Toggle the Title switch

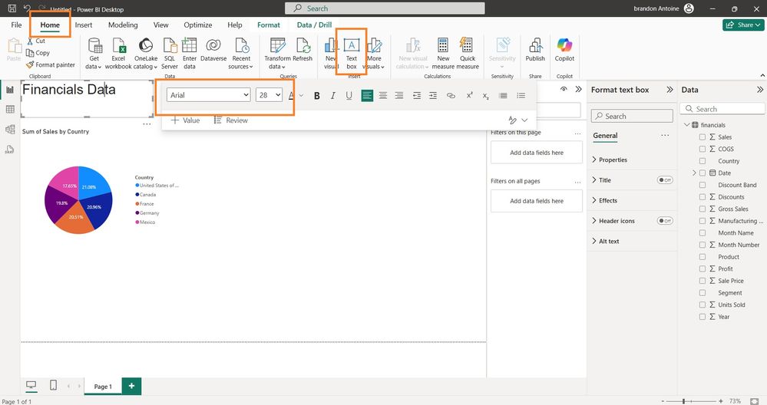665,180
